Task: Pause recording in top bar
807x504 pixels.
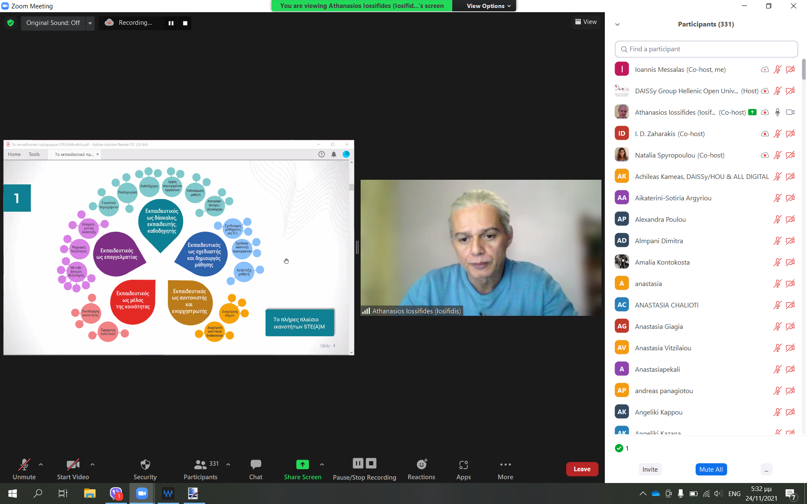Action: (171, 23)
